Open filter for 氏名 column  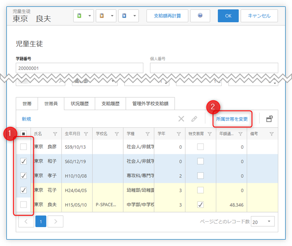click(55, 134)
